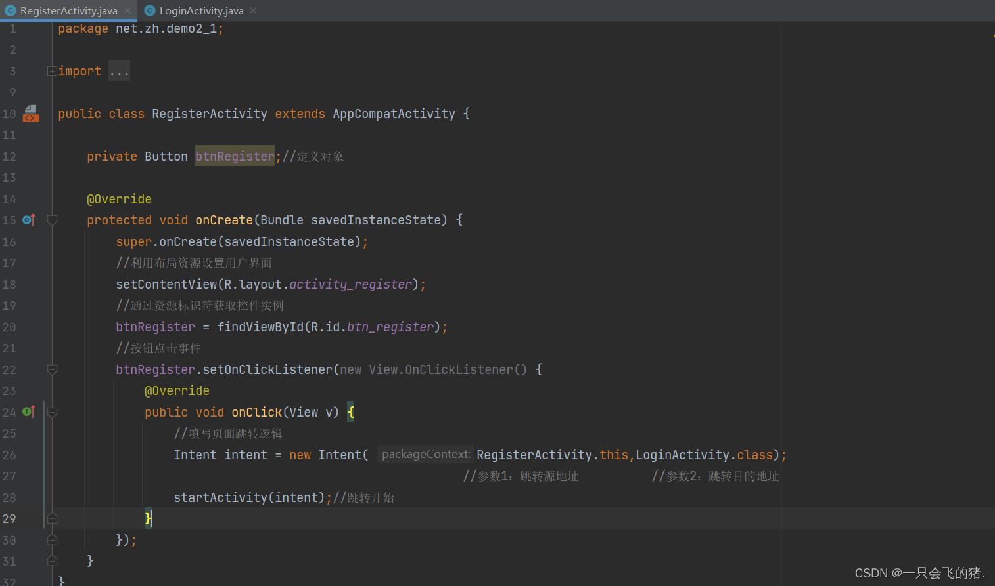Collapse the onClick method fold marker at line 24
This screenshot has height=586, width=995.
tap(53, 413)
